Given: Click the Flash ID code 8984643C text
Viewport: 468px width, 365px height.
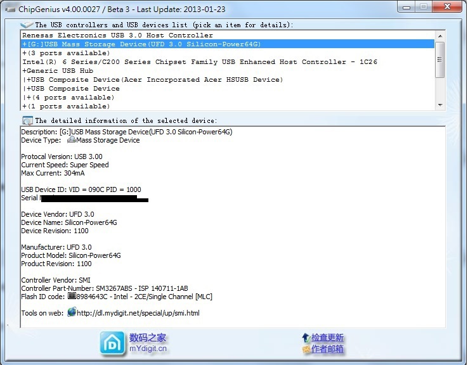Looking at the screenshot, I should coord(145,297).
